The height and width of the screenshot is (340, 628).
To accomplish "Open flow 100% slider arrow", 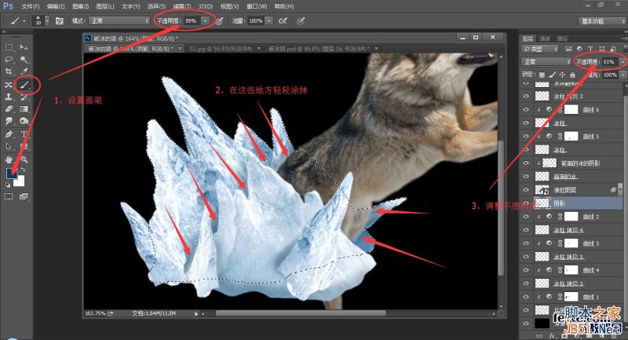I will (269, 21).
